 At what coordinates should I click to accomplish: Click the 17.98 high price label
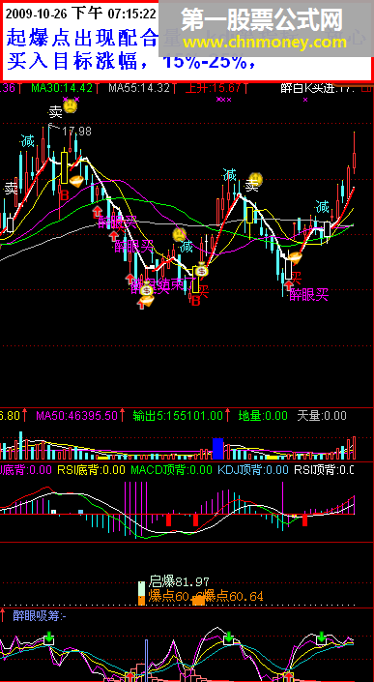pyautogui.click(x=76, y=132)
